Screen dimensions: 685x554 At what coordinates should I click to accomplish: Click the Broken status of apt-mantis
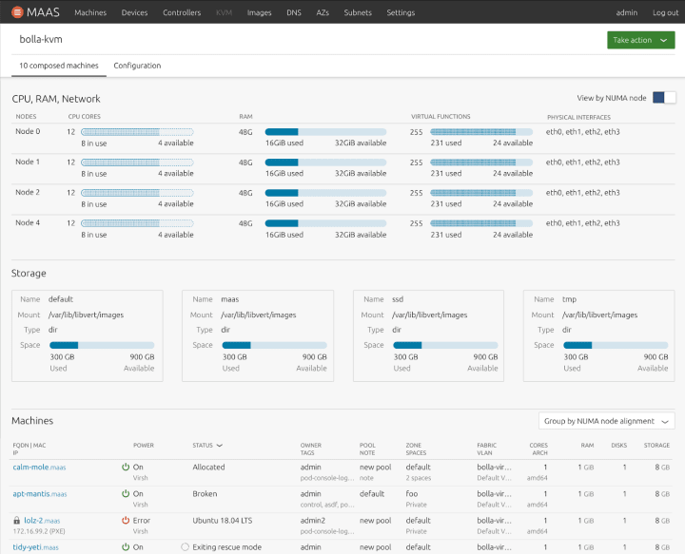click(205, 493)
